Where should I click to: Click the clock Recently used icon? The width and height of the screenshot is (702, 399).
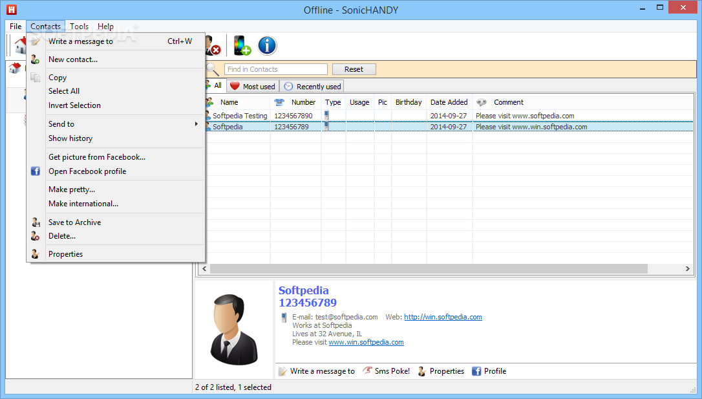[x=289, y=87]
